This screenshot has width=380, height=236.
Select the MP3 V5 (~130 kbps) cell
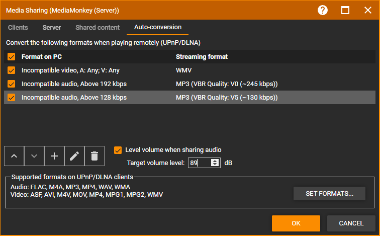coord(227,98)
